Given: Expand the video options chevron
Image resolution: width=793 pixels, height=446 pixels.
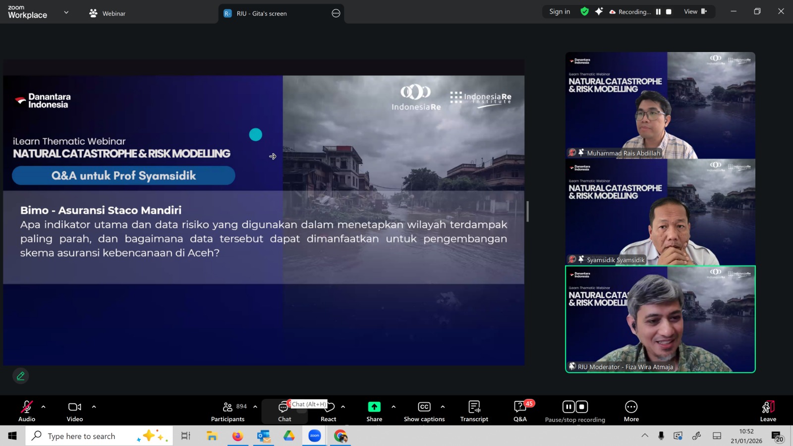Looking at the screenshot, I should click(x=94, y=407).
